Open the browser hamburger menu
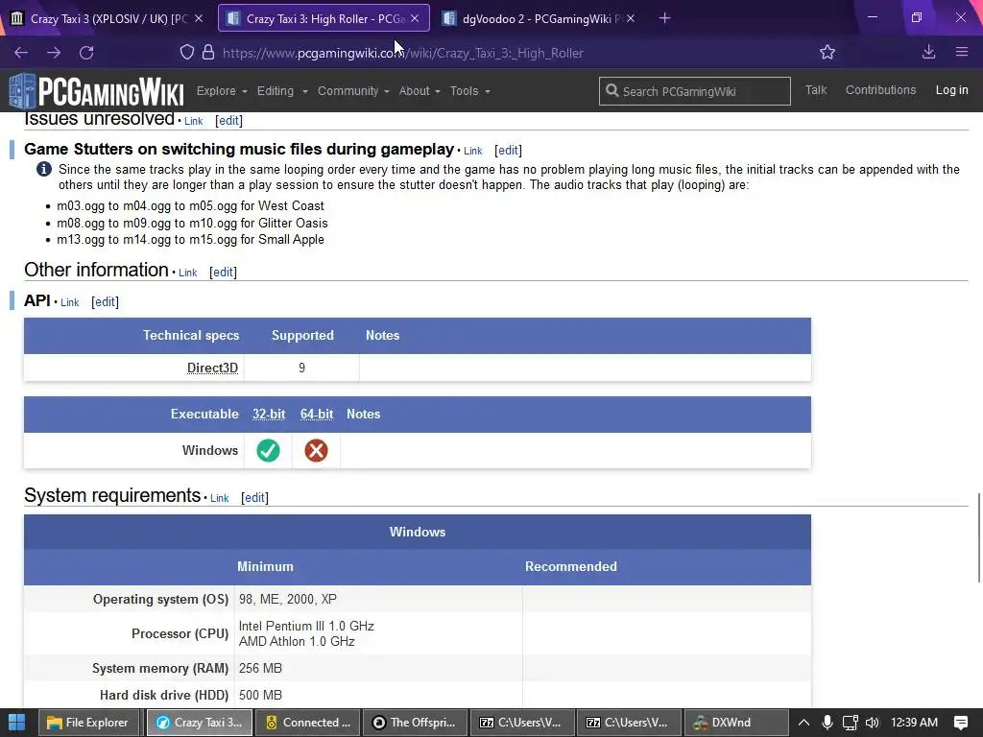 (x=962, y=53)
